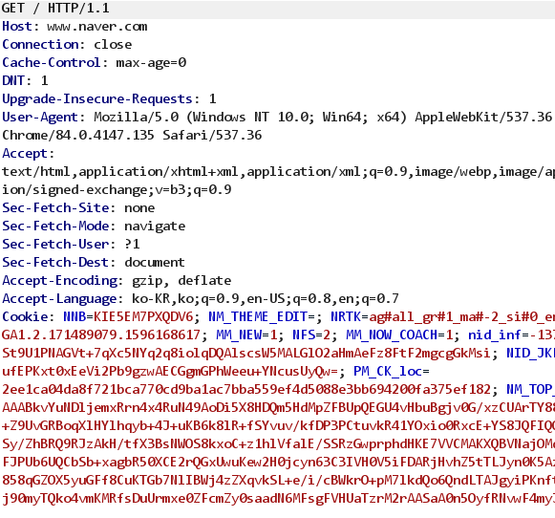Select the Sec-Fetch-Site header name
Image resolution: width=555 pixels, height=518 pixels.
[x=55, y=207]
